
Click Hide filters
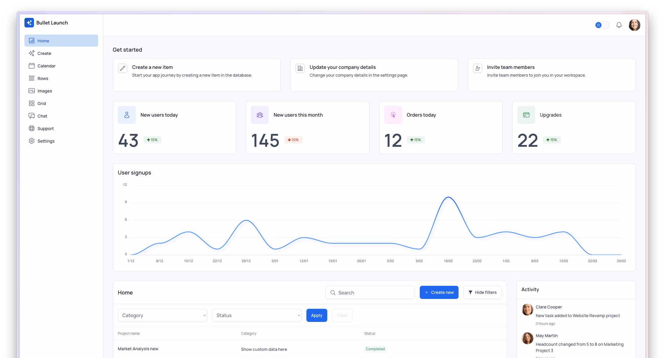click(482, 292)
